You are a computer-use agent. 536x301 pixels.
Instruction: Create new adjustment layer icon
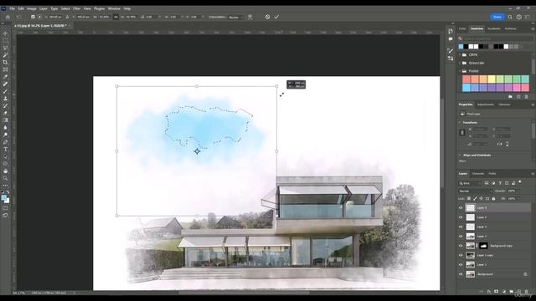tap(504, 292)
